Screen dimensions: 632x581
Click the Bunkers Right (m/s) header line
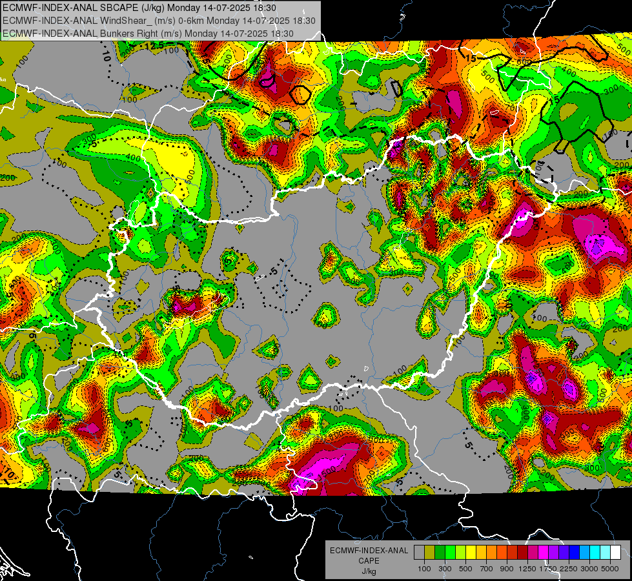[148, 34]
